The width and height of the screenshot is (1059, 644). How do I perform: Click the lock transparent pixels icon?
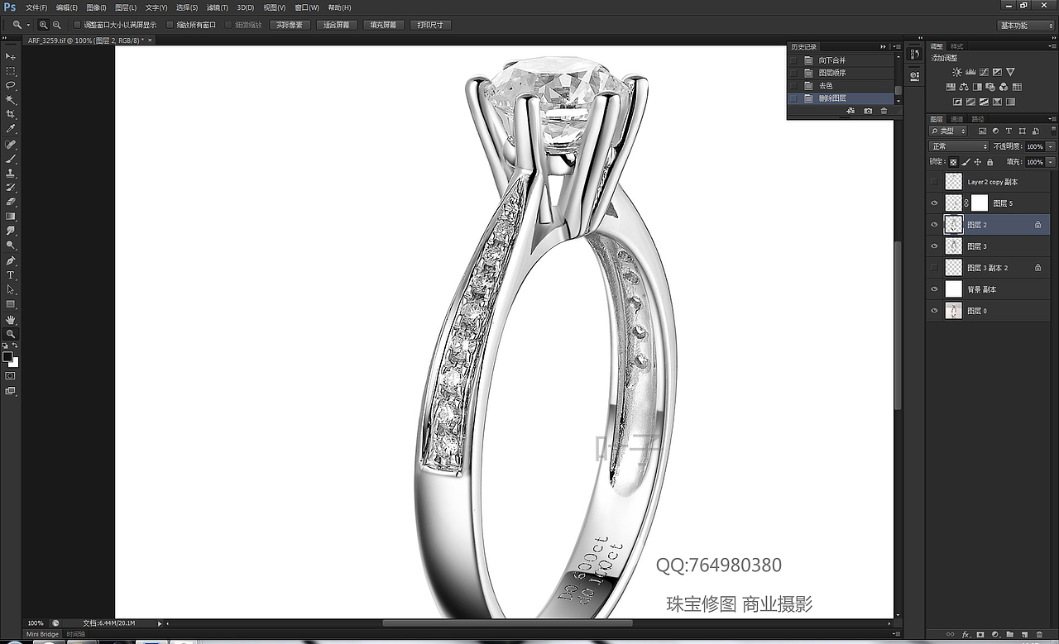tap(953, 162)
